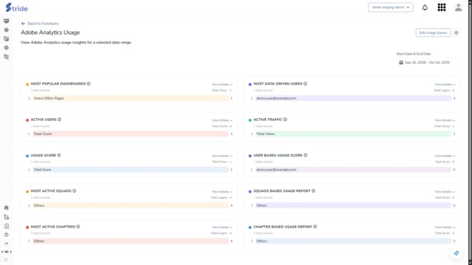Image resolution: width=472 pixels, height=265 pixels.
Task: Select the Total Score bar row
Action: click(x=131, y=170)
